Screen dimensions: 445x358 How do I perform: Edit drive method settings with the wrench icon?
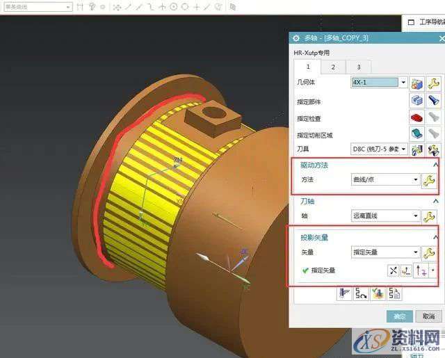pyautogui.click(x=430, y=181)
